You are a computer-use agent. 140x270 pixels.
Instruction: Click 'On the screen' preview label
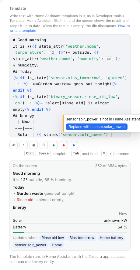[25, 166]
